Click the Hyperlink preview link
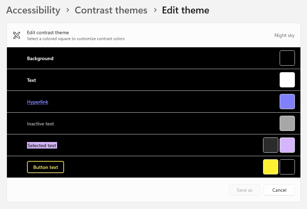 click(37, 102)
